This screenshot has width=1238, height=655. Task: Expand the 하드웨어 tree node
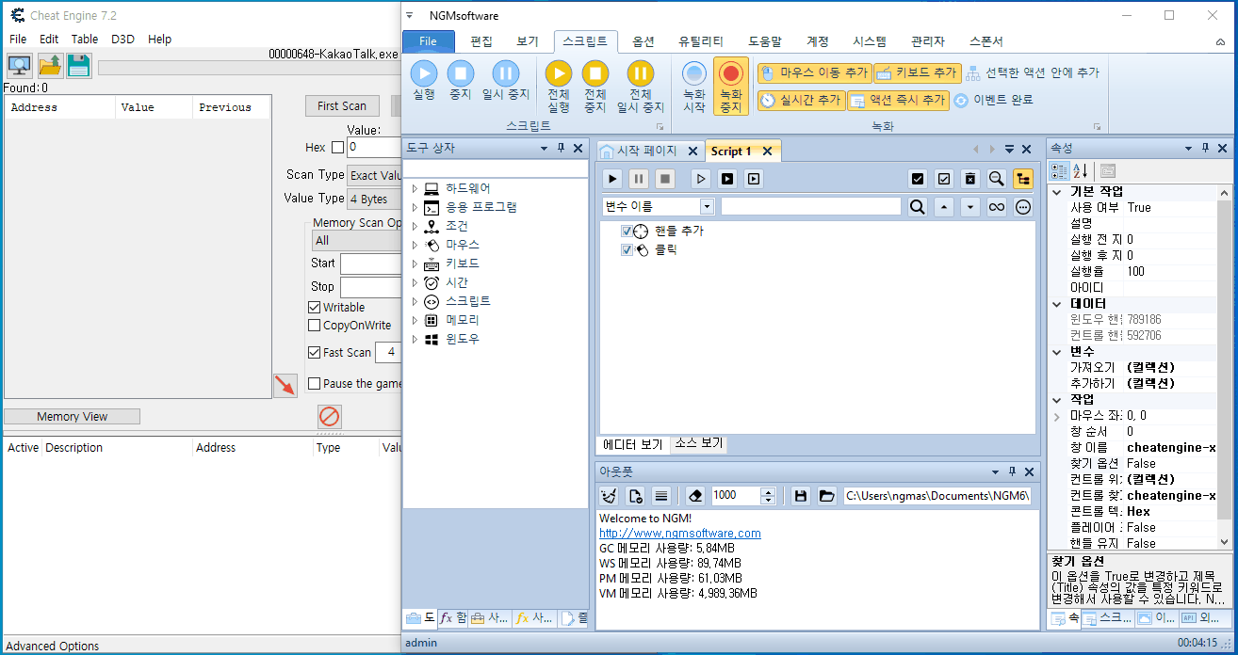pos(415,188)
